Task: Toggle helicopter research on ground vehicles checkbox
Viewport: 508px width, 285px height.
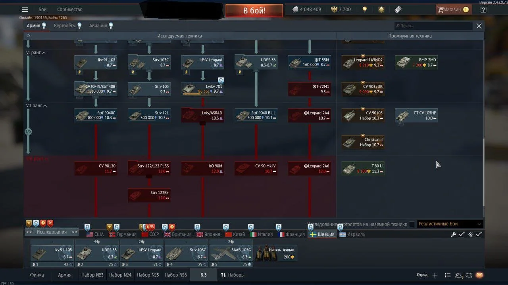Action: 412,224
